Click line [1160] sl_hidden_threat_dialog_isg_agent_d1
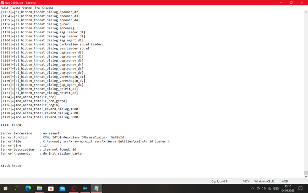308x193 pixels. (42, 40)
